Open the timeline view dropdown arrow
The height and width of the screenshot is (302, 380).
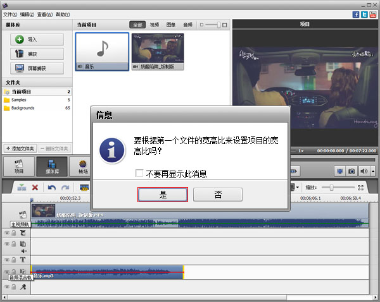pos(298,188)
